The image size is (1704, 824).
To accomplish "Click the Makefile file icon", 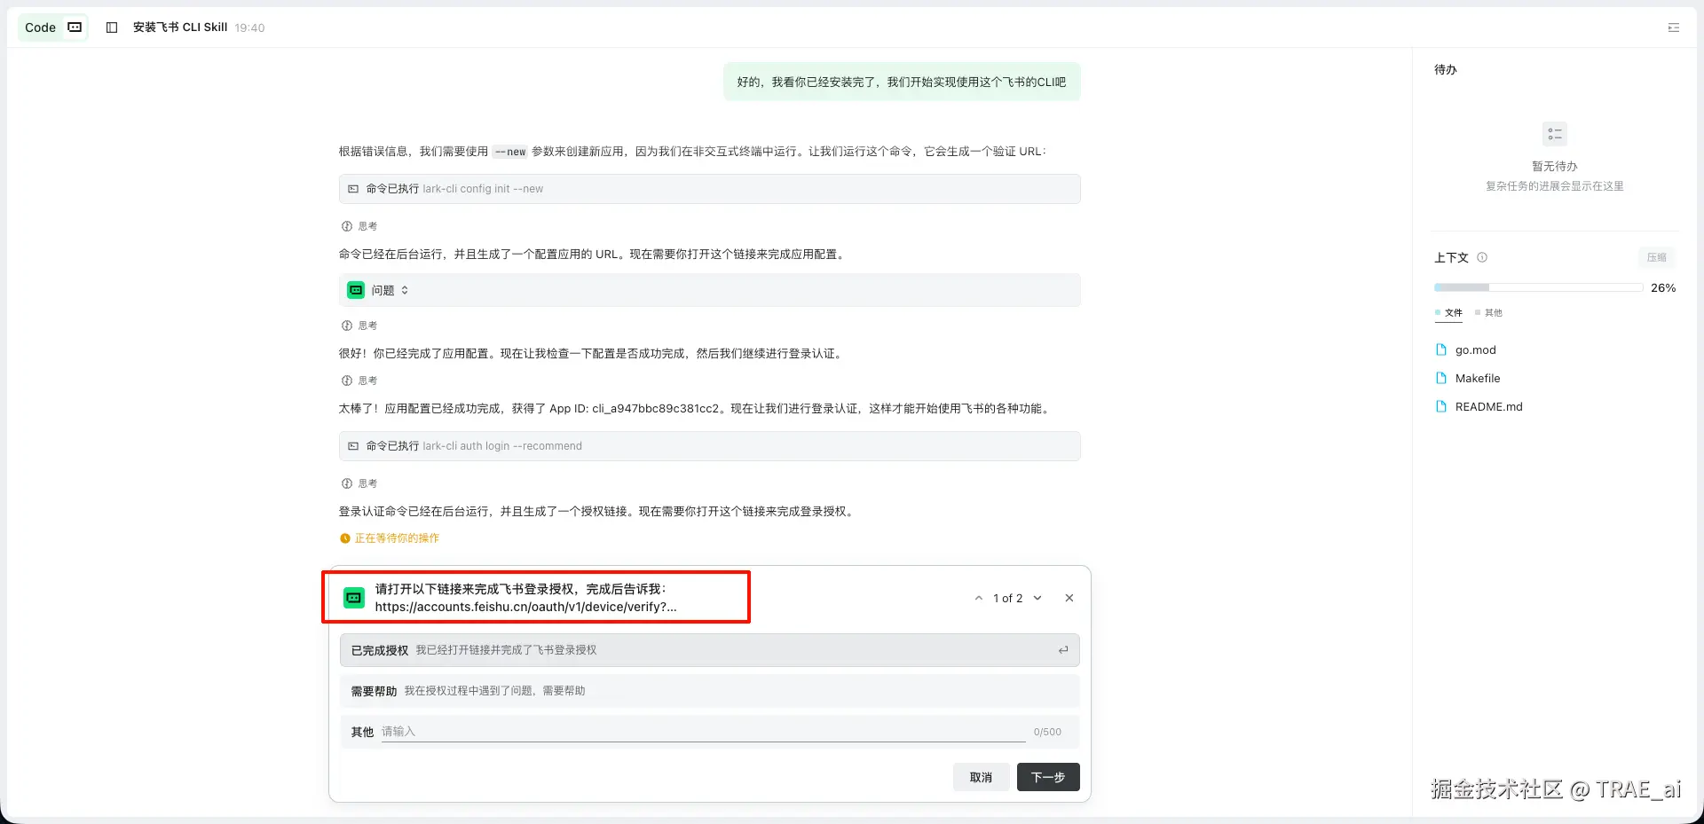I will click(1441, 378).
